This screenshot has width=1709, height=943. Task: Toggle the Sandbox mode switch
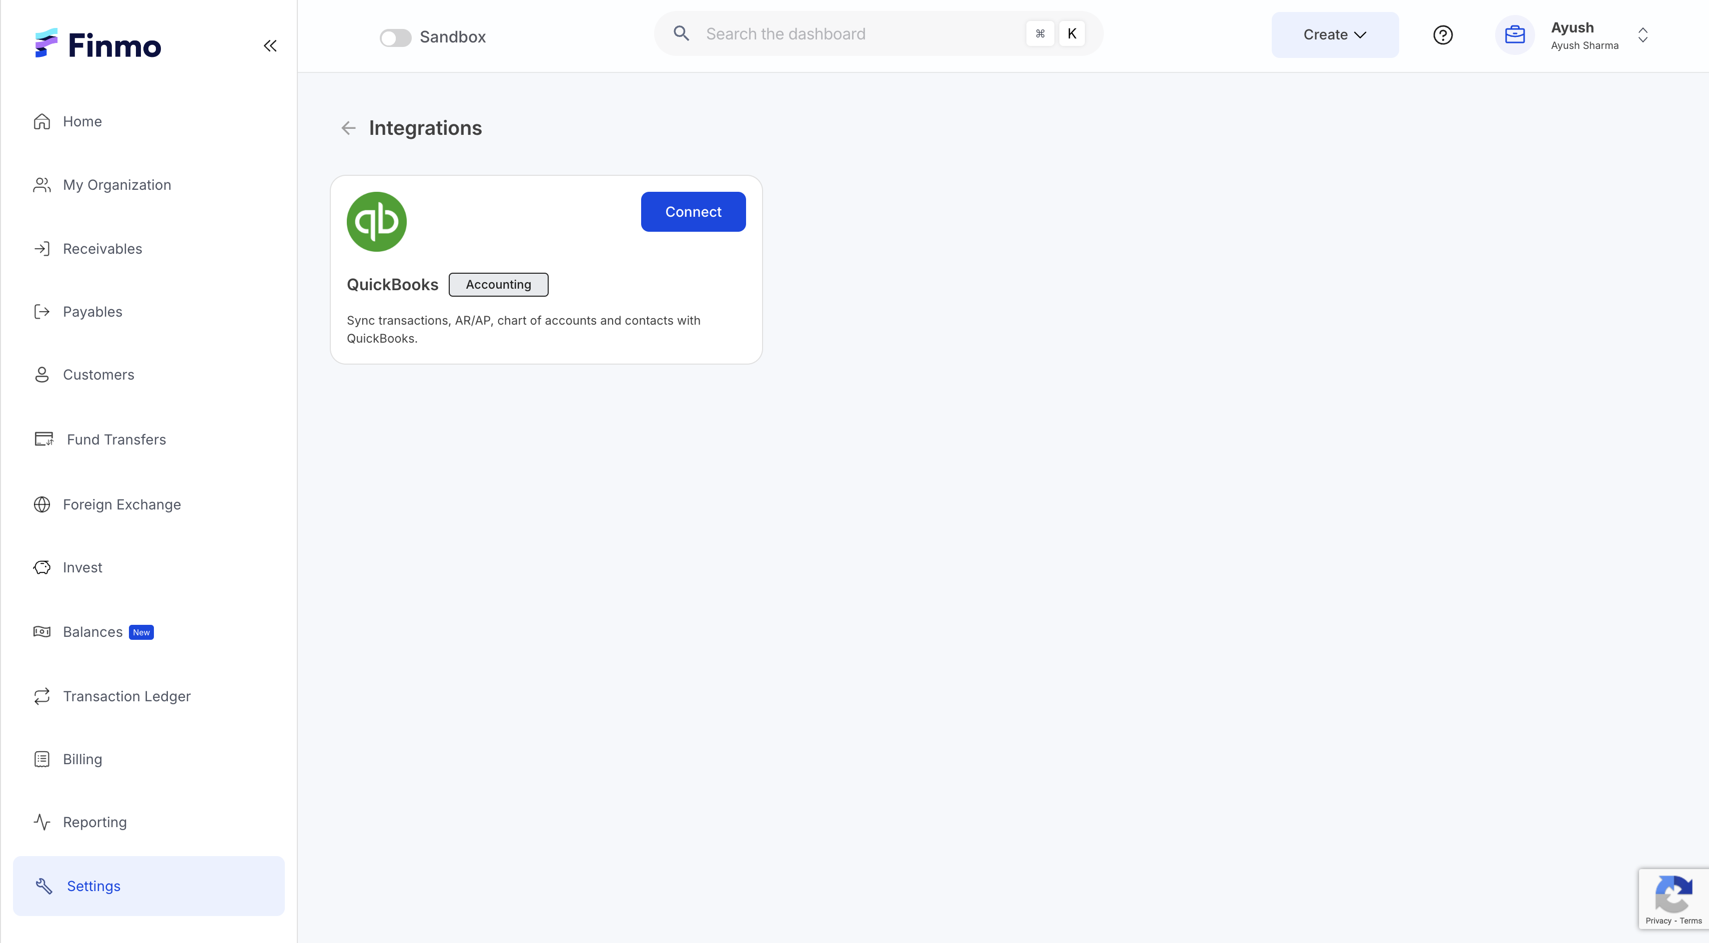pos(395,37)
